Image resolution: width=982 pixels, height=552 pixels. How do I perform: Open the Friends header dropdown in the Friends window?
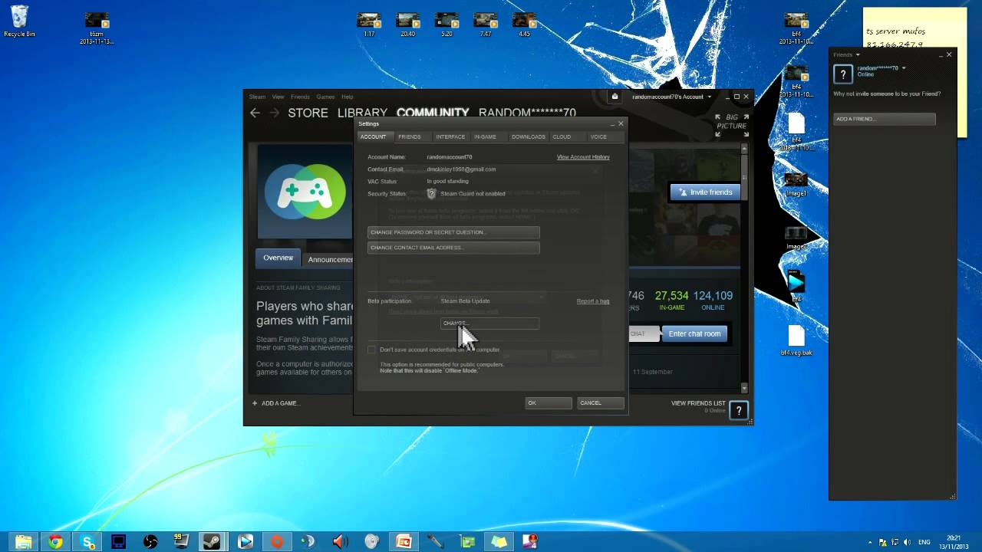tap(847, 54)
